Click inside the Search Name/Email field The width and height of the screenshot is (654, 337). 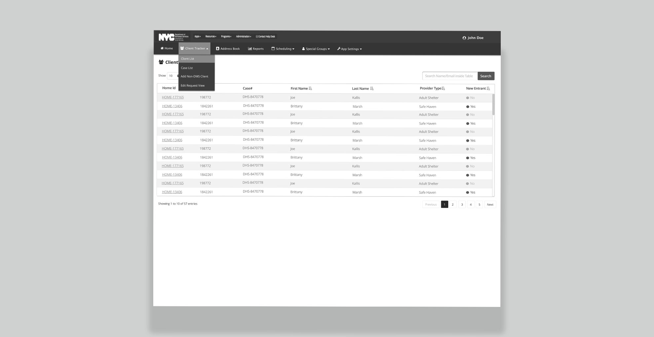(450, 76)
